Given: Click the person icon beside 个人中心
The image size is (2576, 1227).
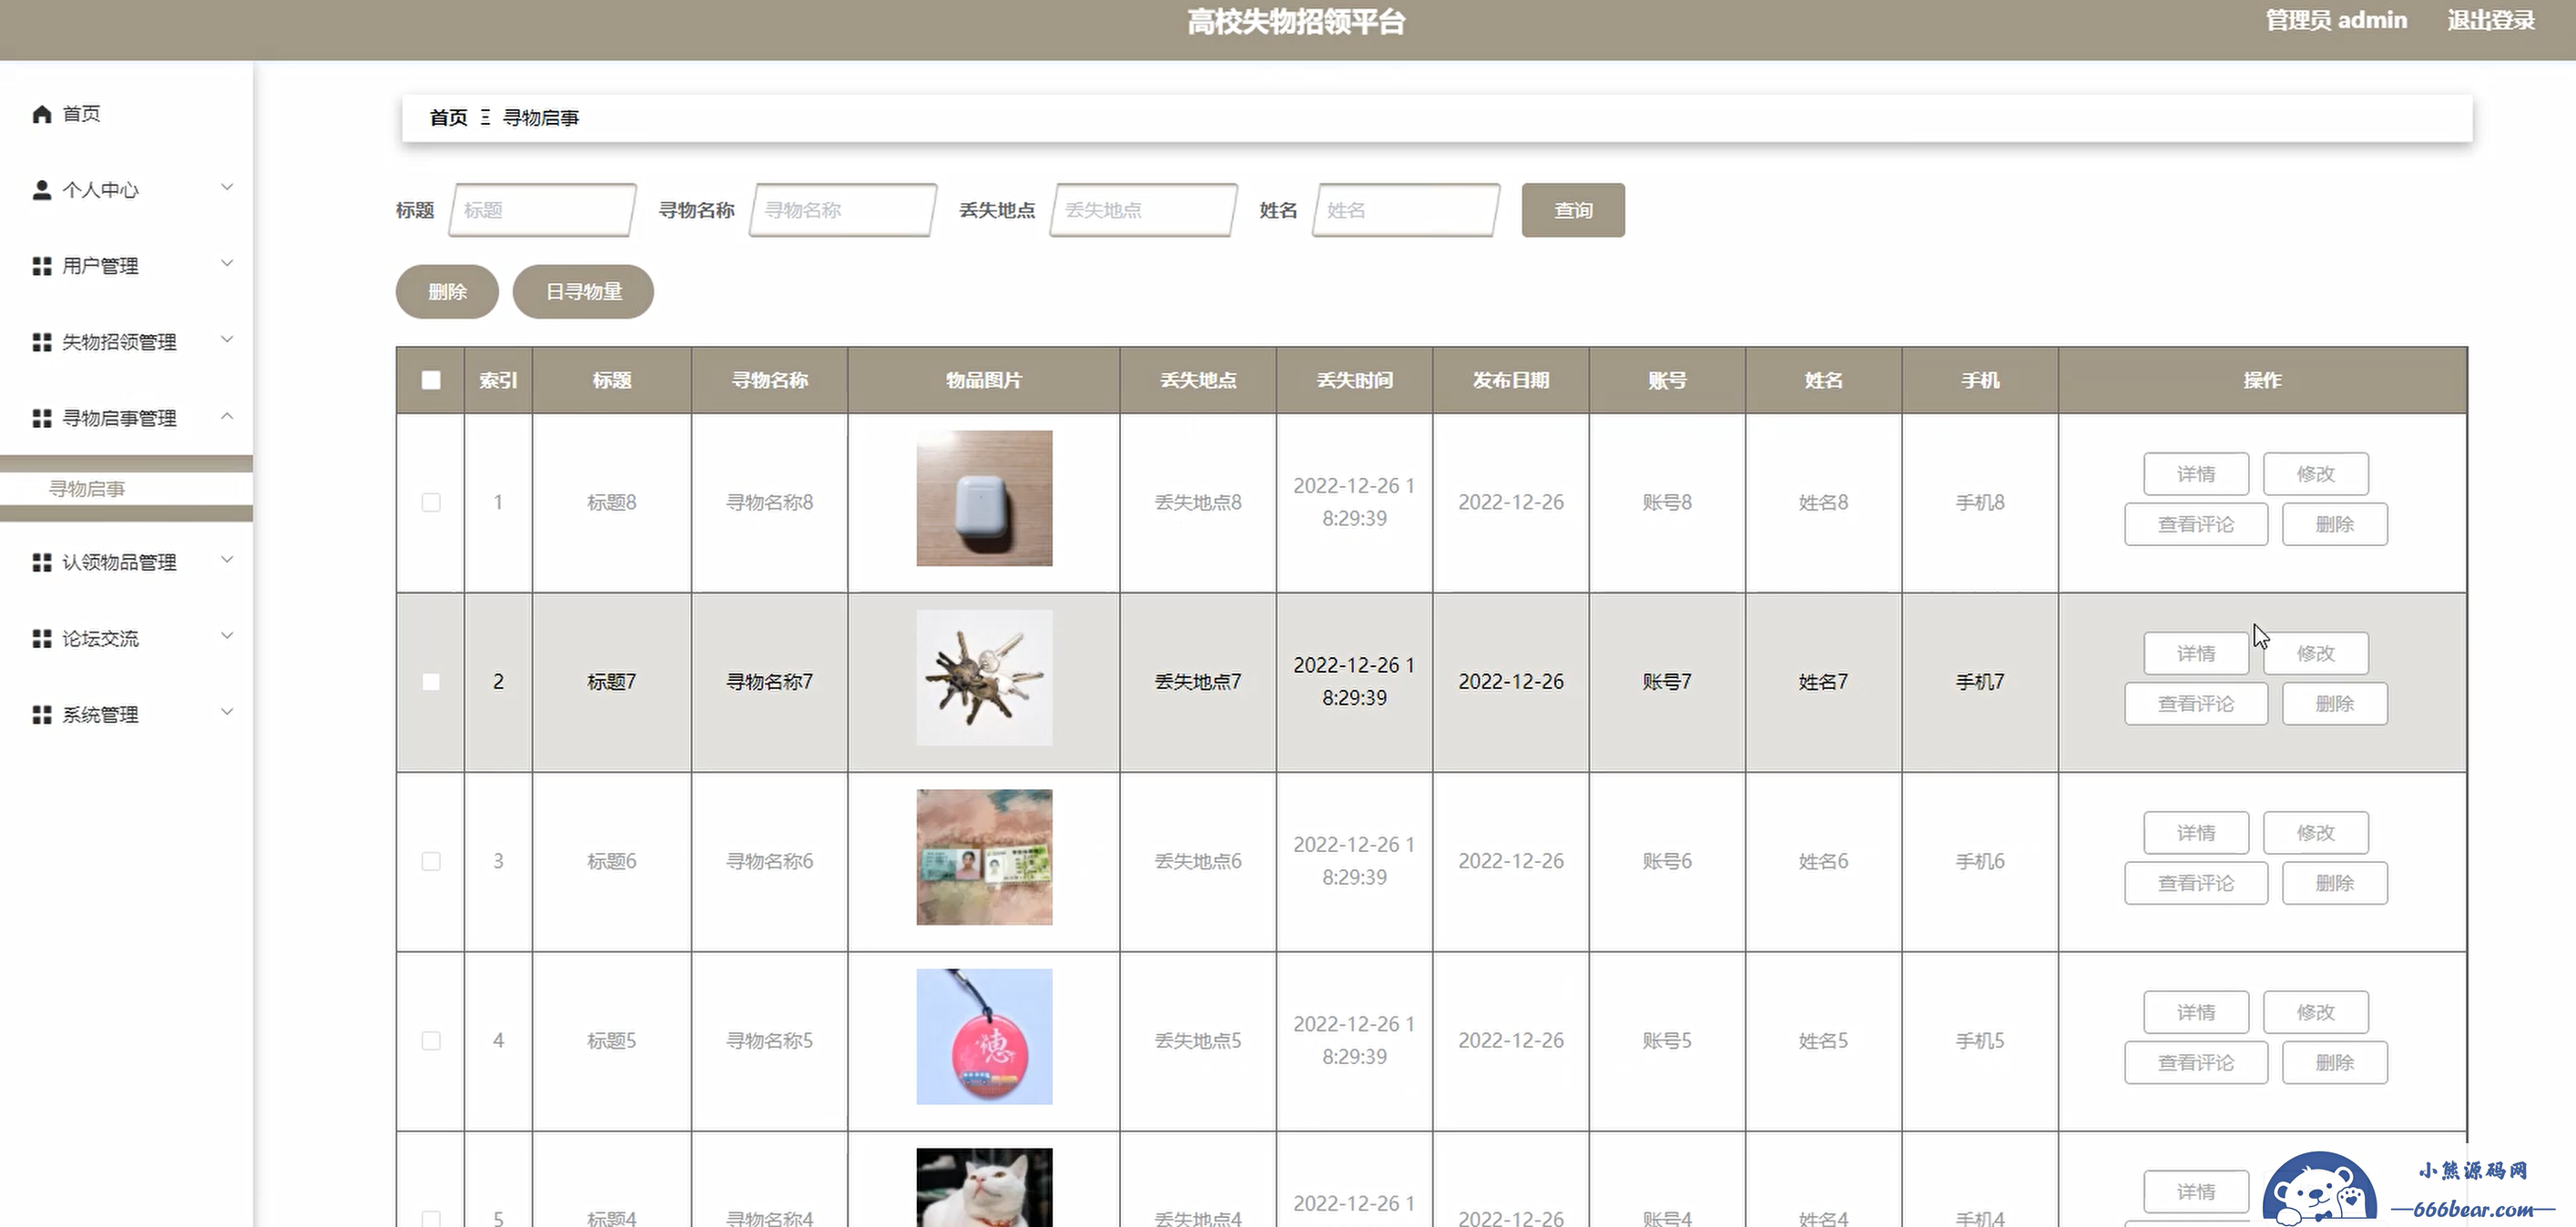Looking at the screenshot, I should (x=42, y=190).
